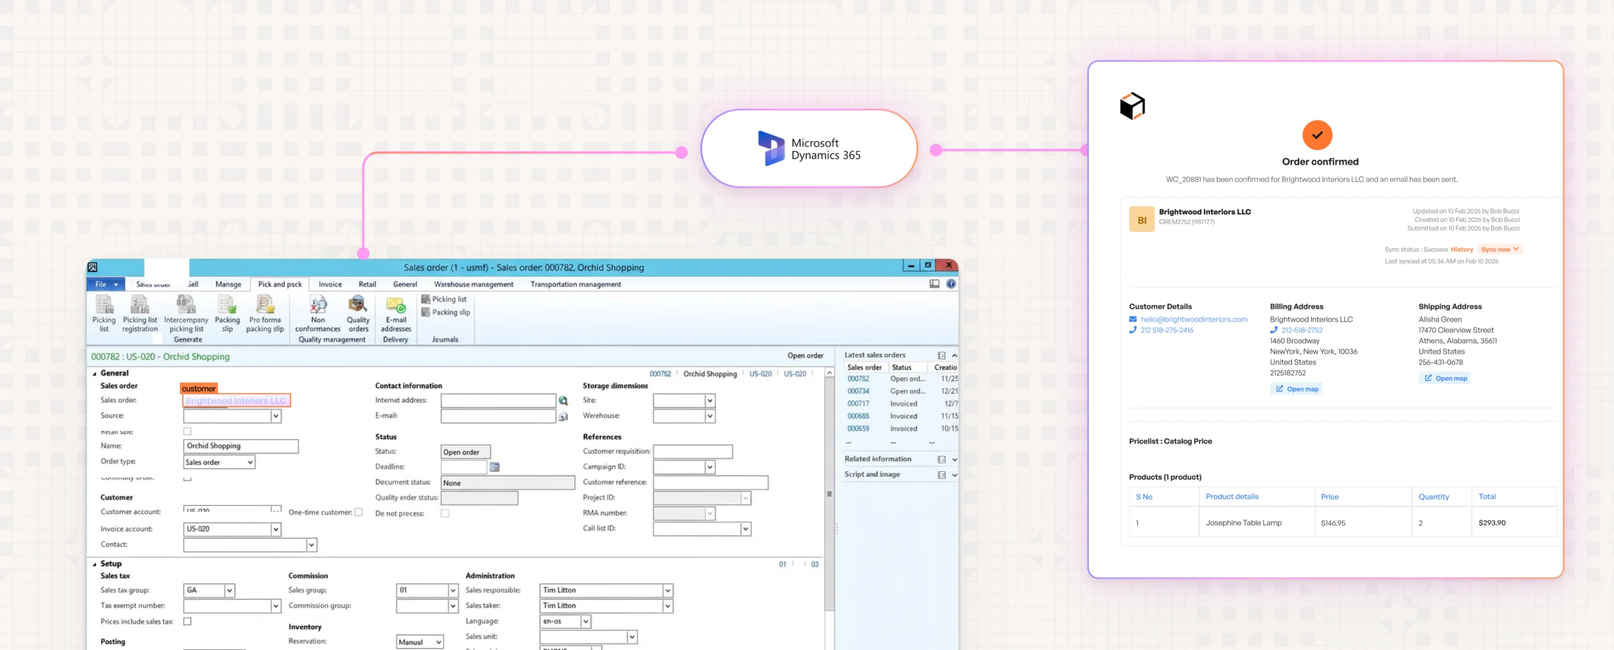The width and height of the screenshot is (1614, 650).
Task: Open the Site dropdown under Storage dimensions
Action: click(710, 401)
